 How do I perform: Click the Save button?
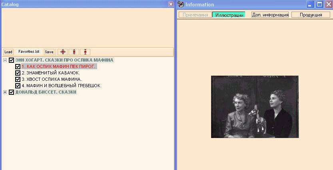pos(49,52)
